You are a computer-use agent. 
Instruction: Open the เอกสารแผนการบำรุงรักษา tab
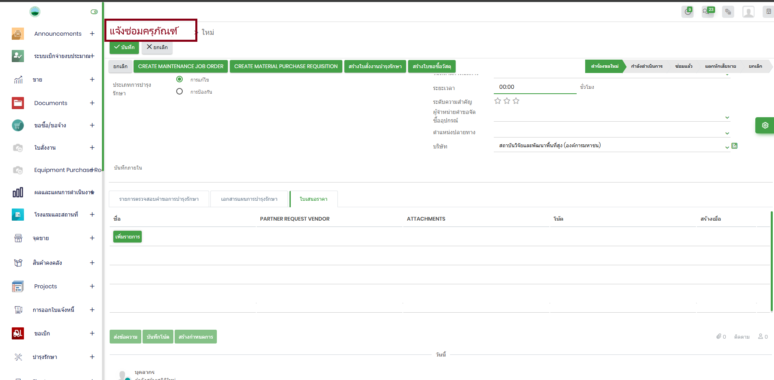pyautogui.click(x=249, y=199)
